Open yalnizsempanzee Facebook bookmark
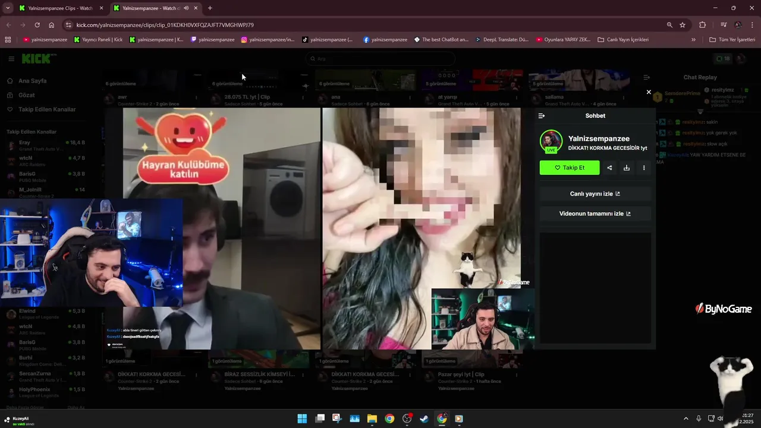The width and height of the screenshot is (761, 428). click(x=385, y=40)
